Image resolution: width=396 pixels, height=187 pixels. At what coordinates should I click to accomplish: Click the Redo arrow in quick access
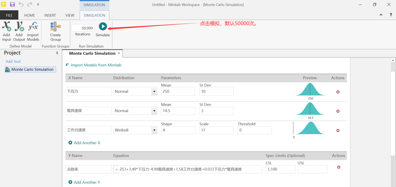click(30, 4)
